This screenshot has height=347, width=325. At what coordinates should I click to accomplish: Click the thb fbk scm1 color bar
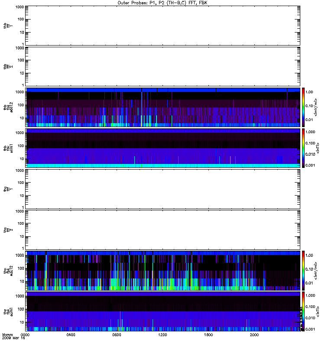tap(303, 148)
